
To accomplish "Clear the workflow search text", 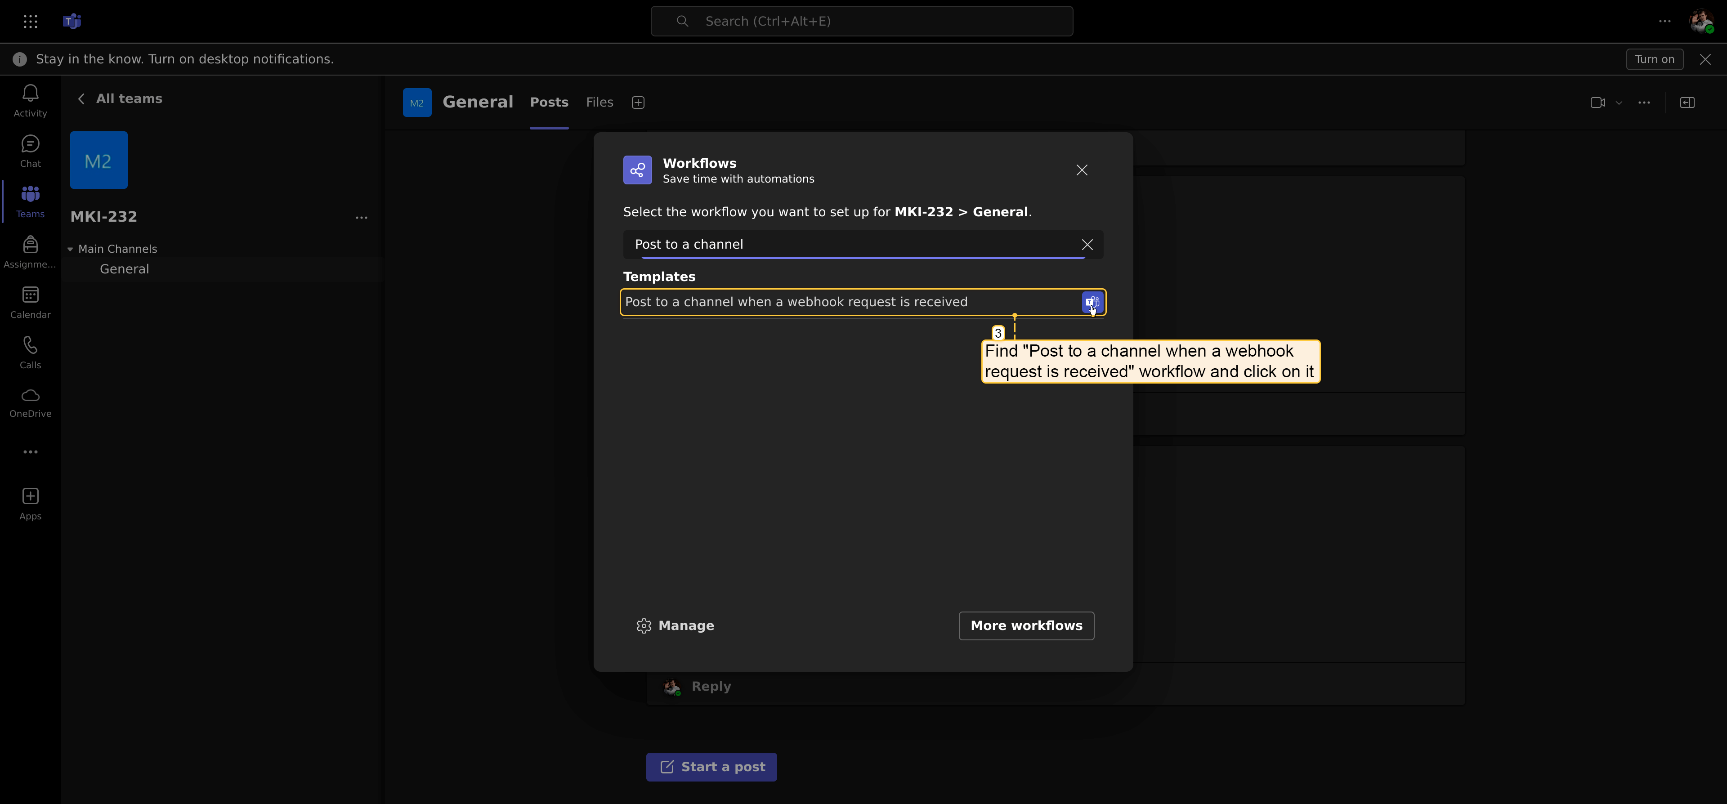I will [1087, 245].
